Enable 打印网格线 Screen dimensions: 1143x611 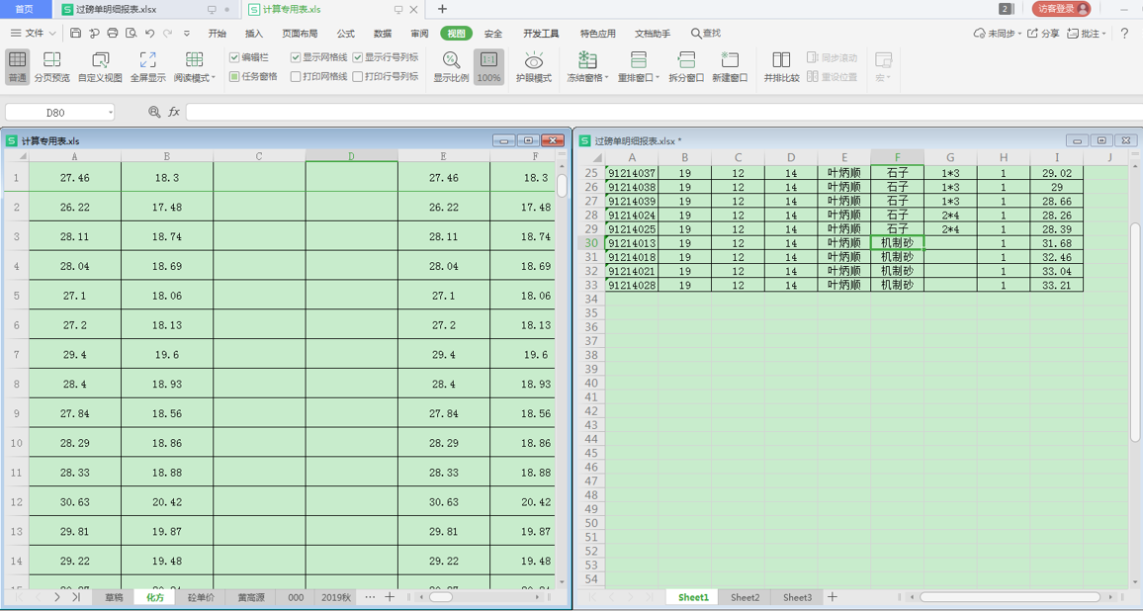[296, 76]
